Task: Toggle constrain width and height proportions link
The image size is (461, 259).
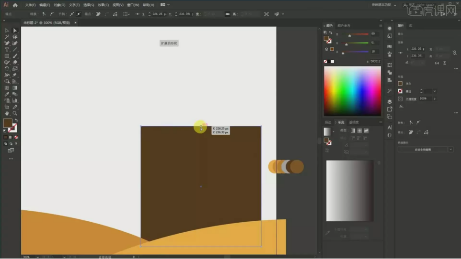Action: [x=227, y=14]
